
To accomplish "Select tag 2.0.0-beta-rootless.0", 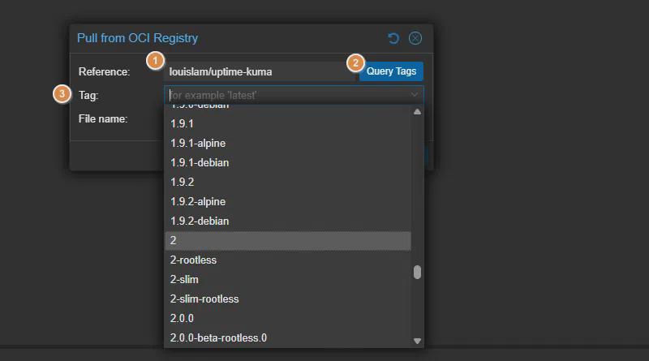I will click(288, 337).
